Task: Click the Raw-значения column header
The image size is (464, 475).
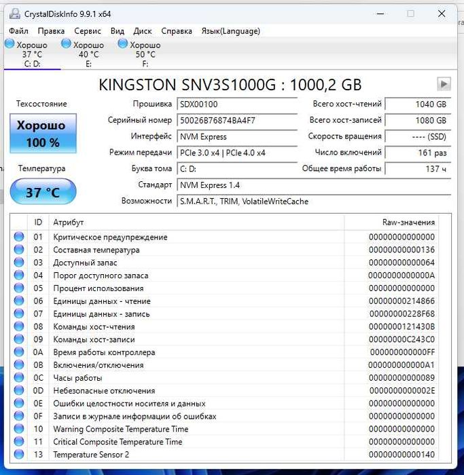Action: (391, 223)
